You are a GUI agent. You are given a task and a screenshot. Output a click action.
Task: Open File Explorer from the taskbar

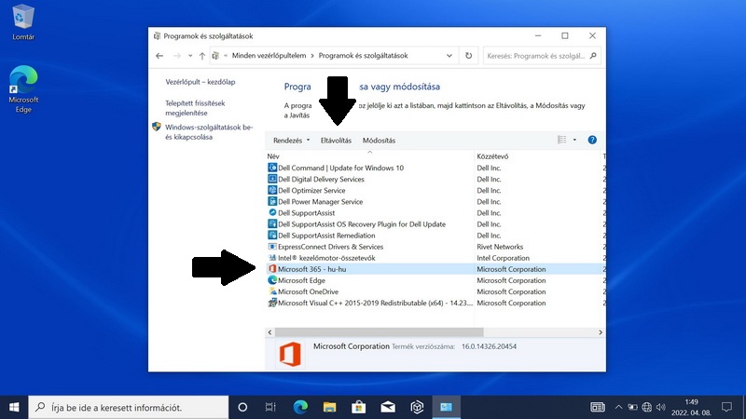tap(329, 407)
